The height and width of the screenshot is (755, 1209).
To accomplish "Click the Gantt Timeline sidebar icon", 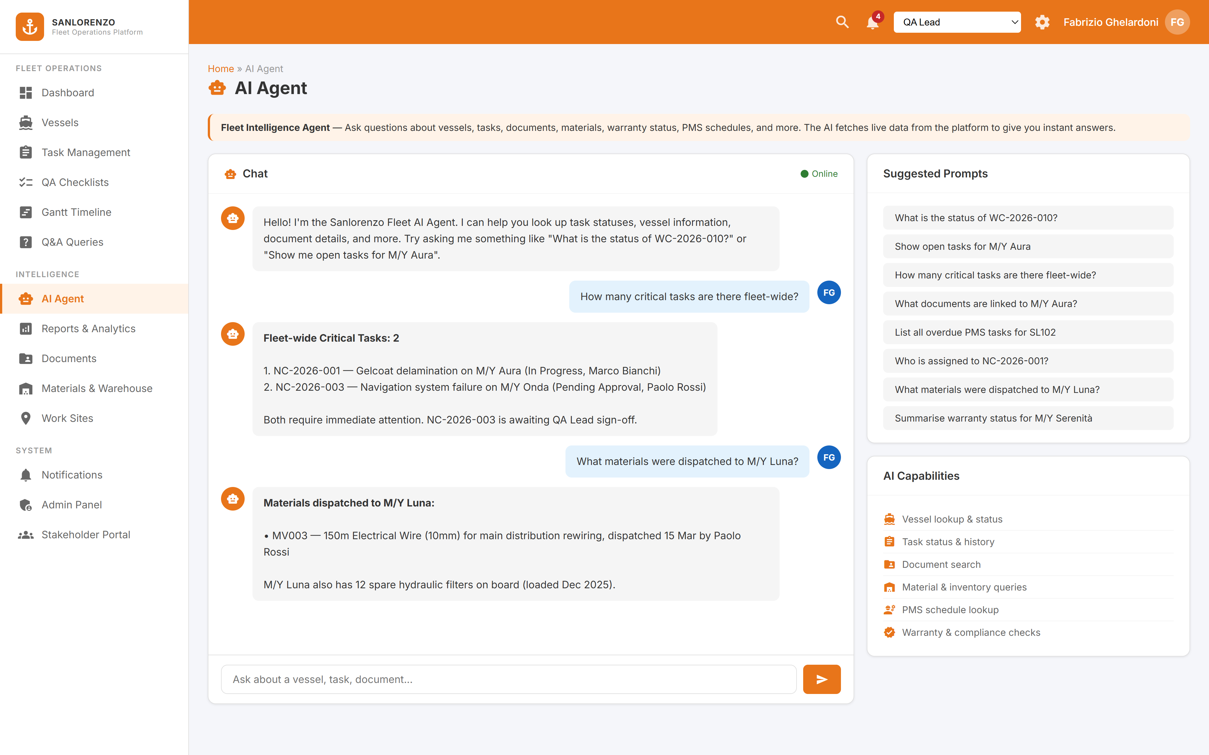I will 26,212.
